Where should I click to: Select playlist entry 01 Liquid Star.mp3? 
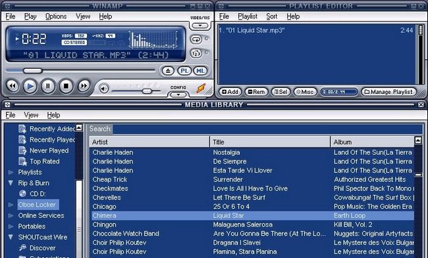coord(317,30)
